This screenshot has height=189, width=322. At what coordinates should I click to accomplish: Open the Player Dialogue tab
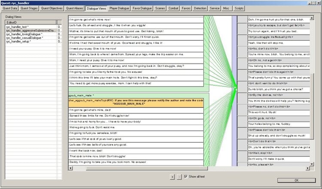point(119,9)
